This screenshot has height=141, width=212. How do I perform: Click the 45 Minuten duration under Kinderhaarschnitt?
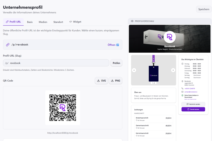click(140, 120)
